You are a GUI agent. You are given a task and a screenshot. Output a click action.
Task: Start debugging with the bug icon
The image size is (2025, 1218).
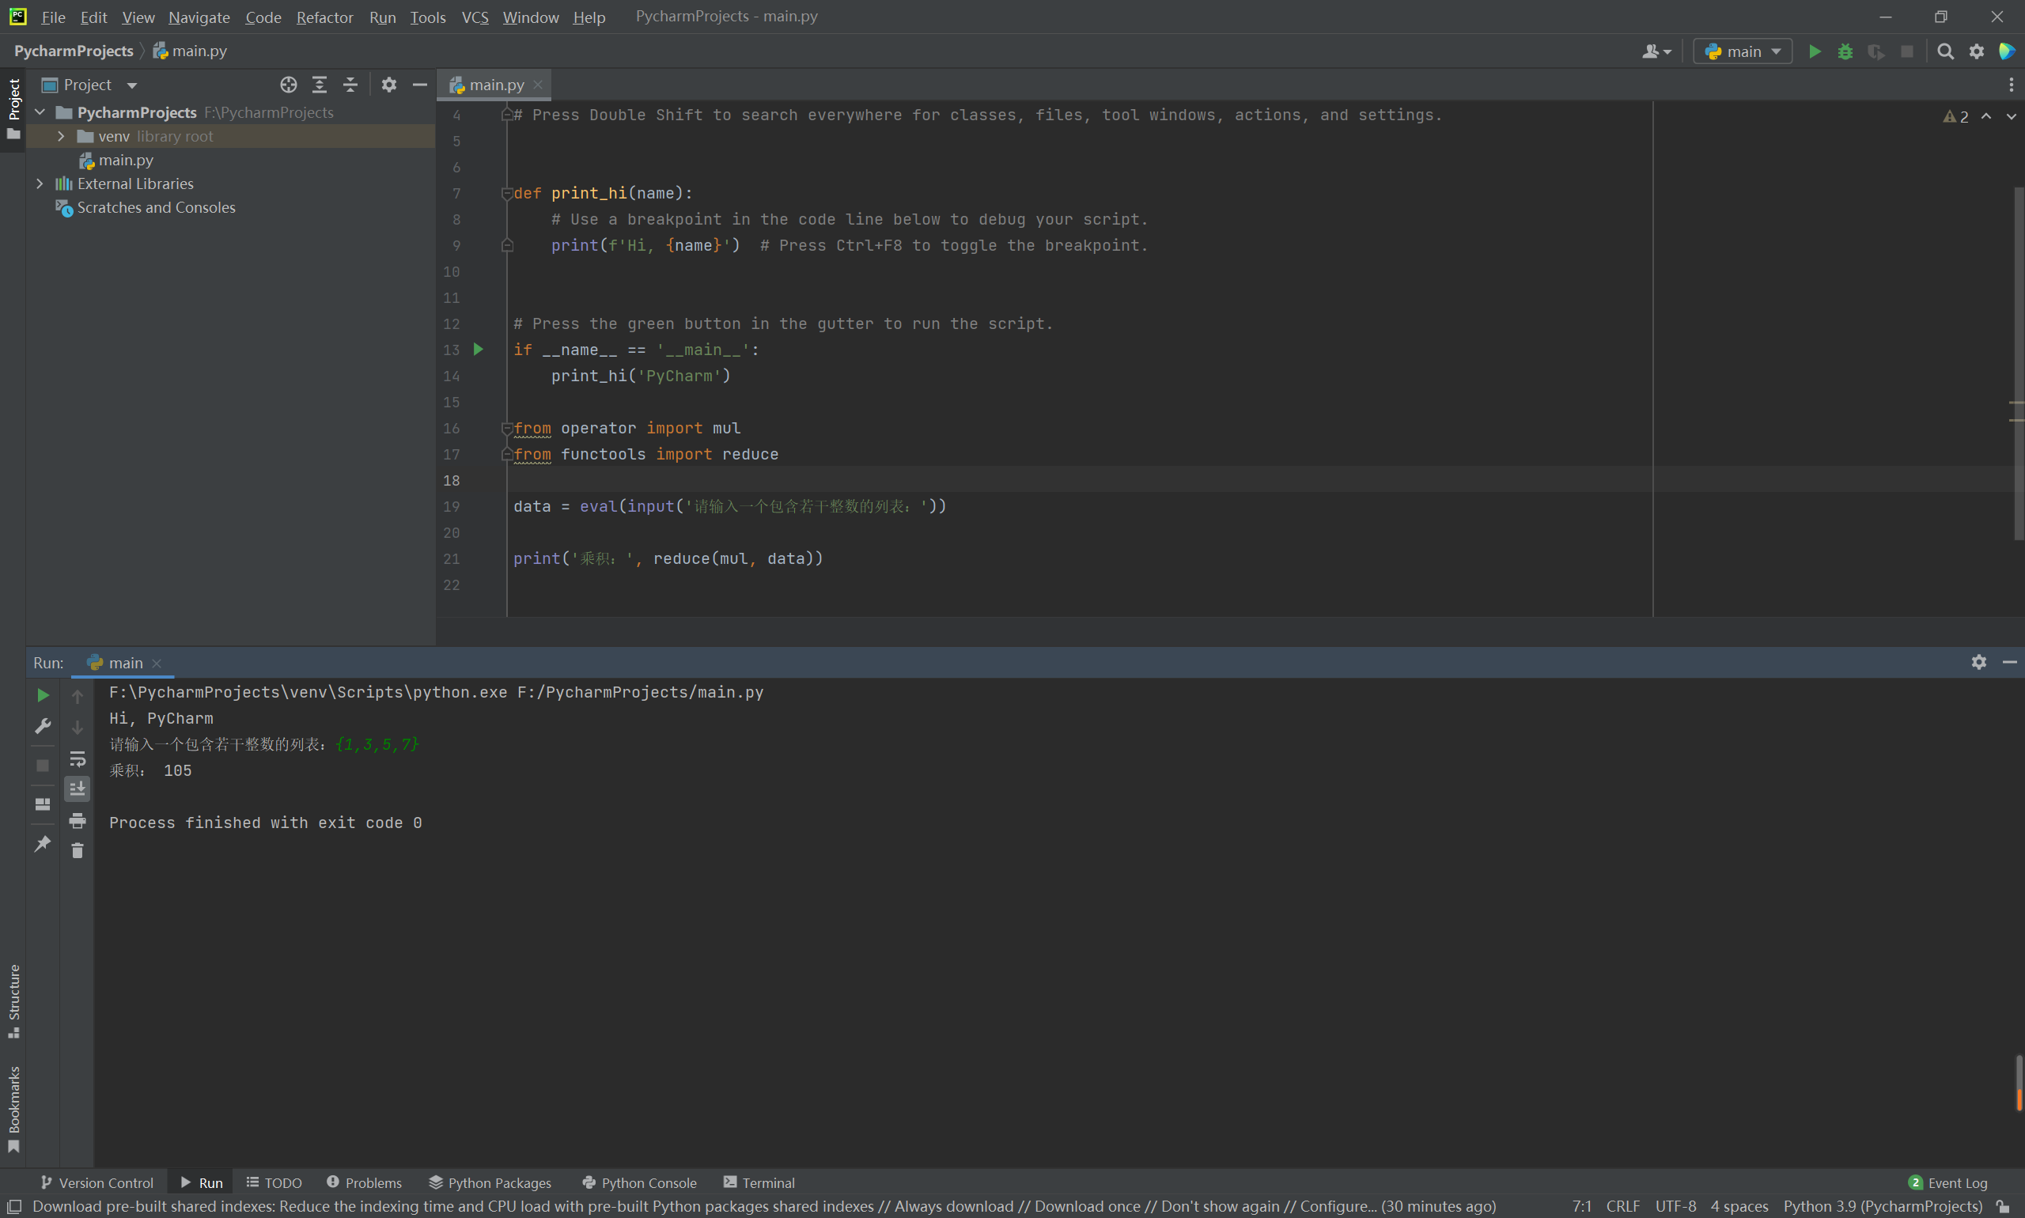(1845, 51)
